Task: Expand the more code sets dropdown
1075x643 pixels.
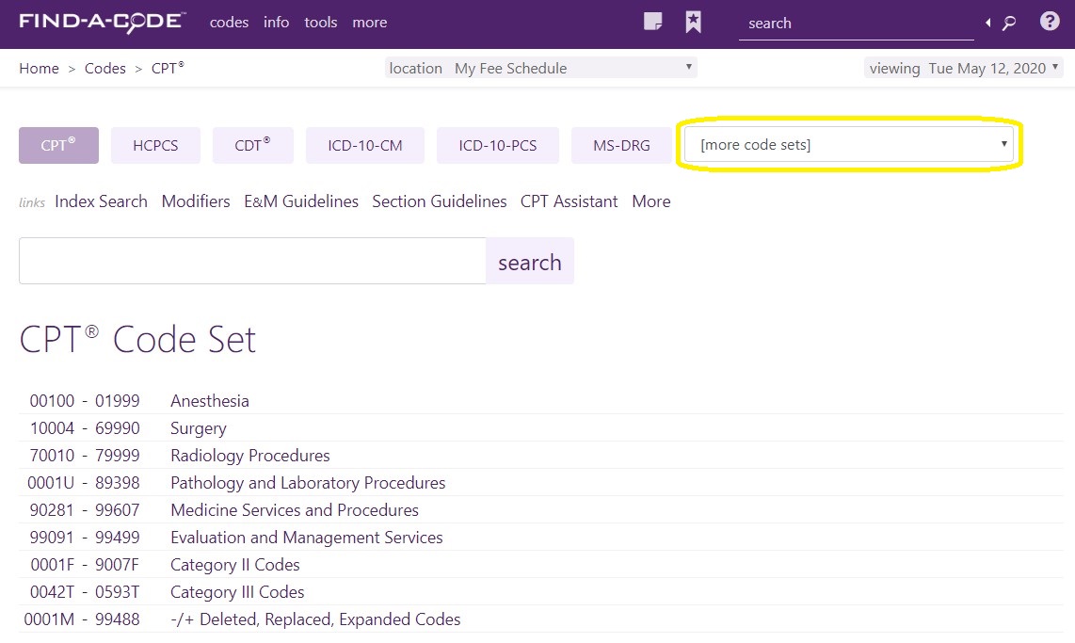Action: click(849, 145)
